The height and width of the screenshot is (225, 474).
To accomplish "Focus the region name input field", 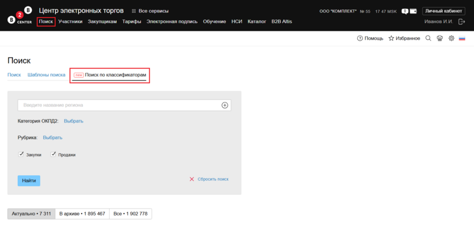I will 124,105.
